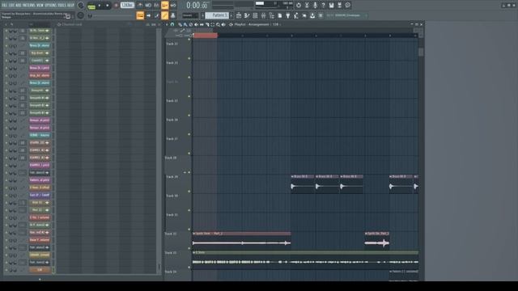This screenshot has height=291, width=518.
Task: Select the Delete tool in Playlist toolbar
Action: [x=191, y=24]
